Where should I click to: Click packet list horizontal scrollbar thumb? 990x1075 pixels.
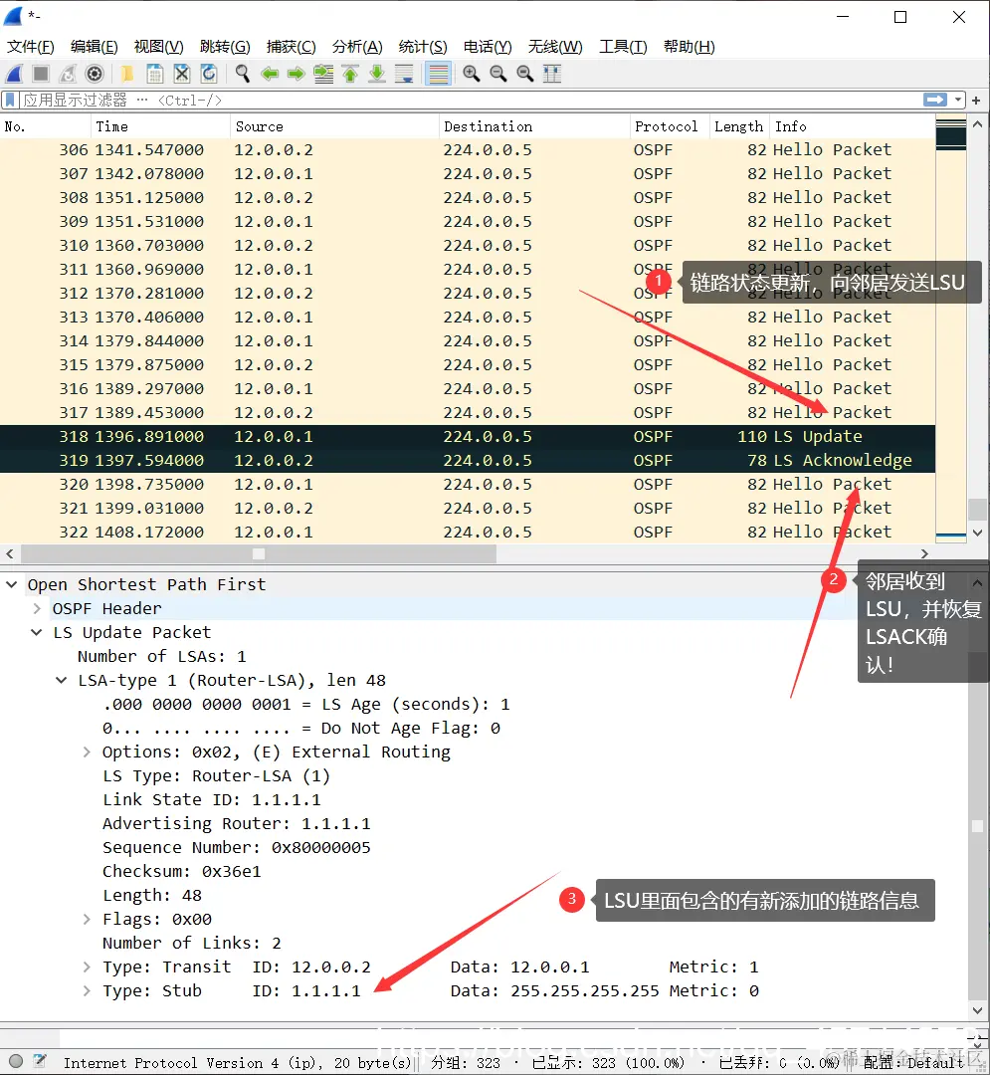click(259, 554)
